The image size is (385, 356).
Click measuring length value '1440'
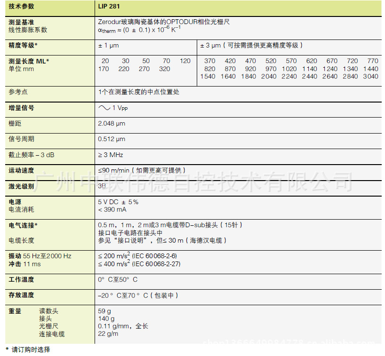coord(371,69)
